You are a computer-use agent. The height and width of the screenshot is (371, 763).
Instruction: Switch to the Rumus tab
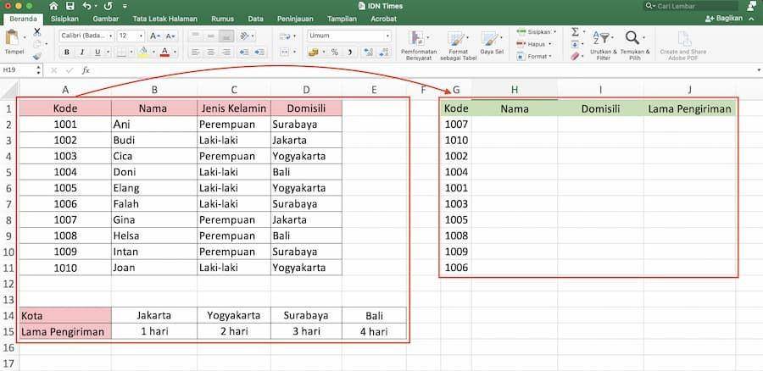[x=223, y=19]
